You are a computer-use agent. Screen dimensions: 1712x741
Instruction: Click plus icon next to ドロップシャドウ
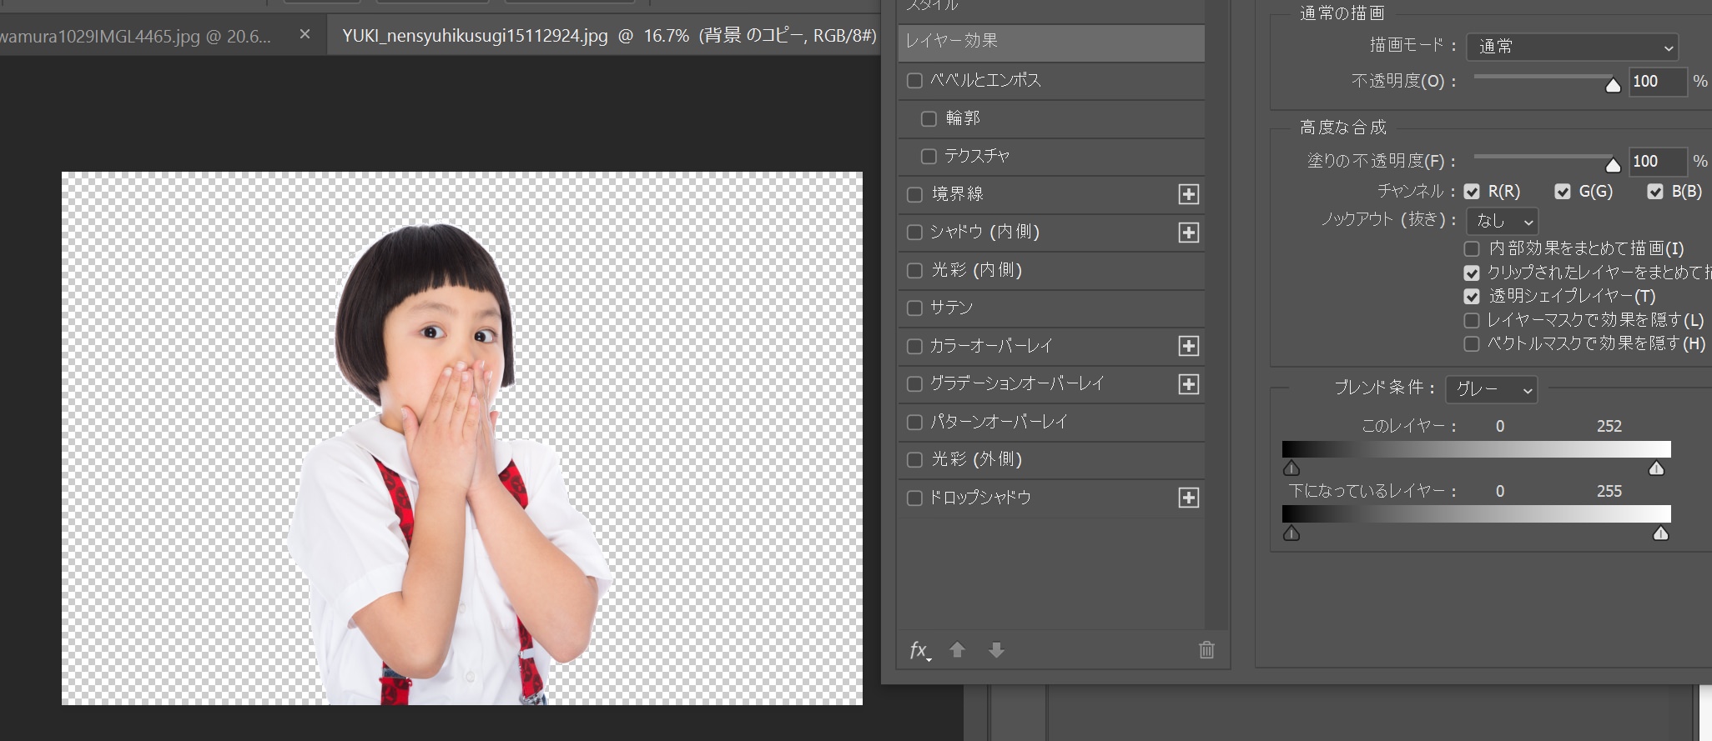coord(1188,498)
